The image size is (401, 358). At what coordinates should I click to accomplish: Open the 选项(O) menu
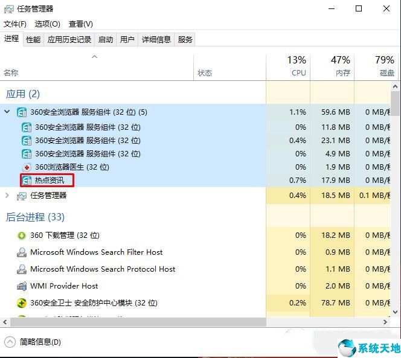pos(47,24)
